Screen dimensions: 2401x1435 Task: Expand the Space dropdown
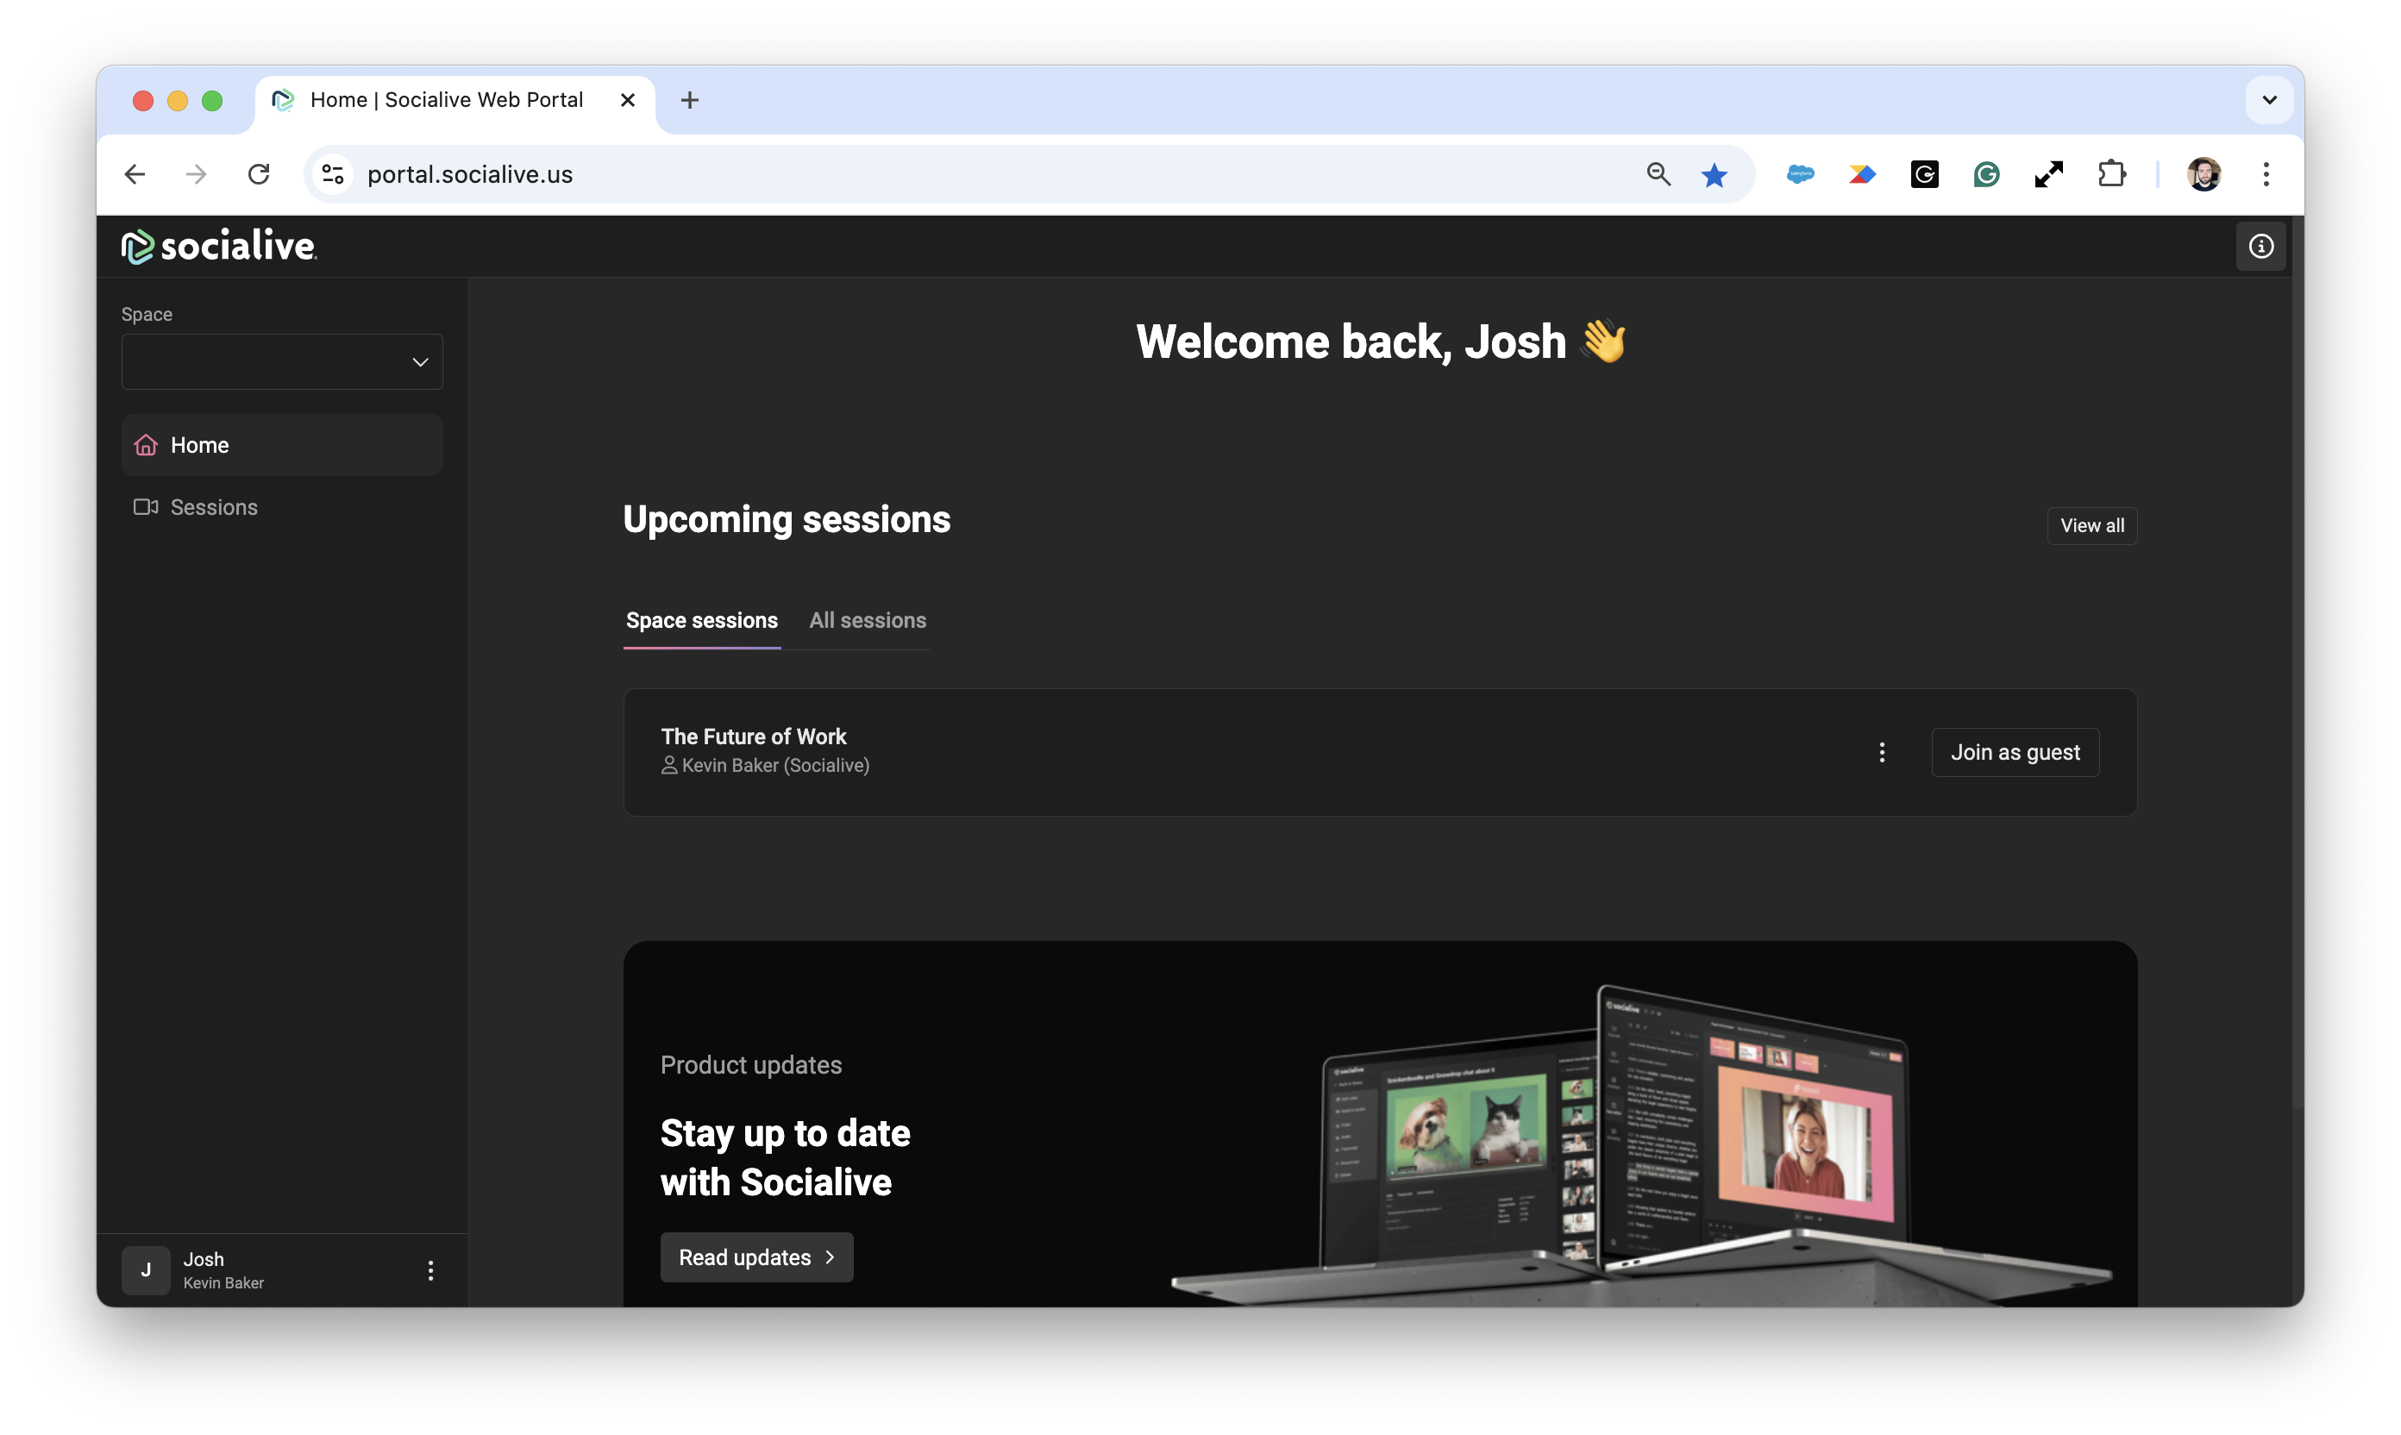click(x=281, y=361)
